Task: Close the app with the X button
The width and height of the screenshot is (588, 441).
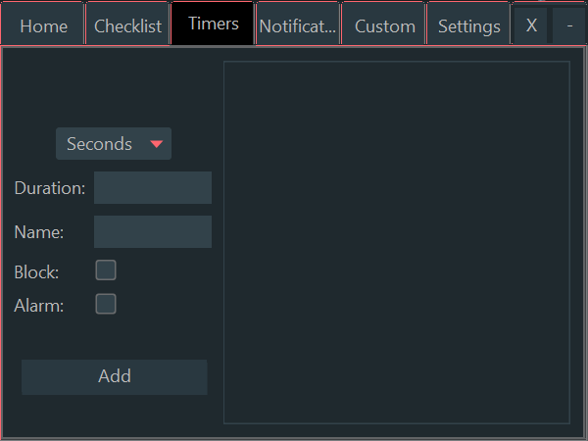Action: click(531, 26)
